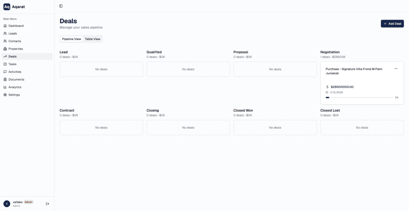Switch to Table View

point(93,39)
